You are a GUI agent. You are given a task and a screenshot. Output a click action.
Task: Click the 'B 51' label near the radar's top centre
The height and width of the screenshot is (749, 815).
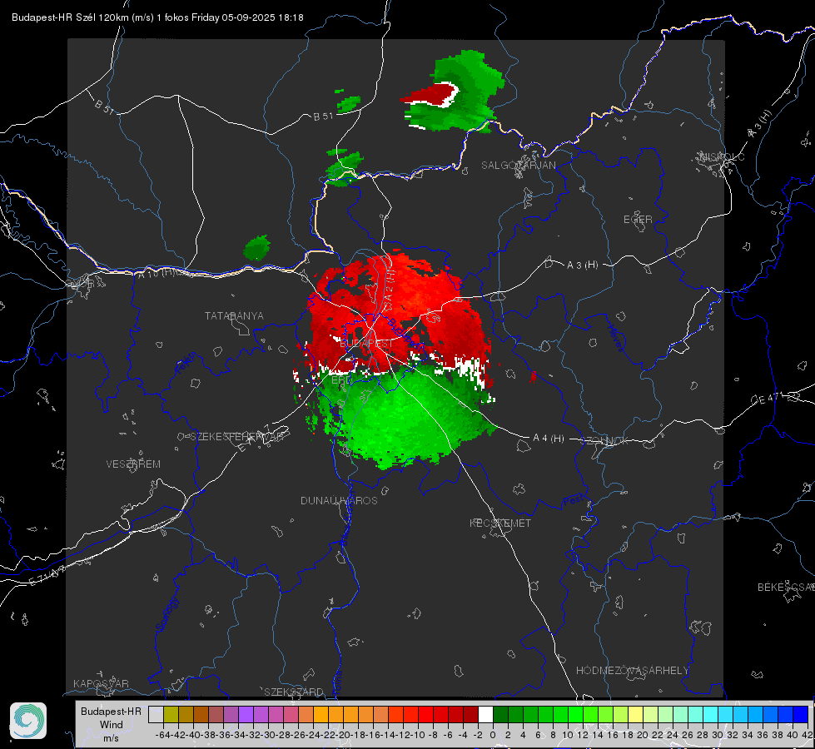tap(323, 117)
